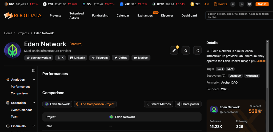The width and height of the screenshot is (273, 132).
Task: Click the Analytics section icon
Action: (8, 80)
